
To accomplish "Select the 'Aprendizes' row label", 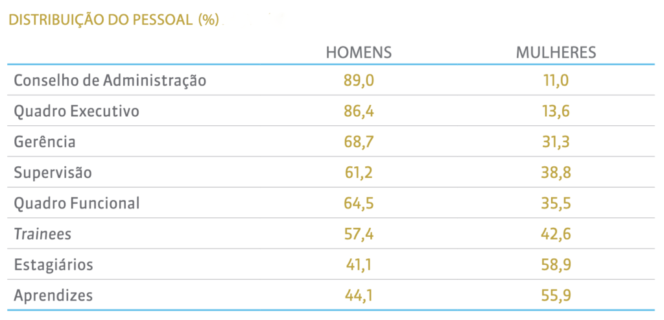I will pos(53,295).
